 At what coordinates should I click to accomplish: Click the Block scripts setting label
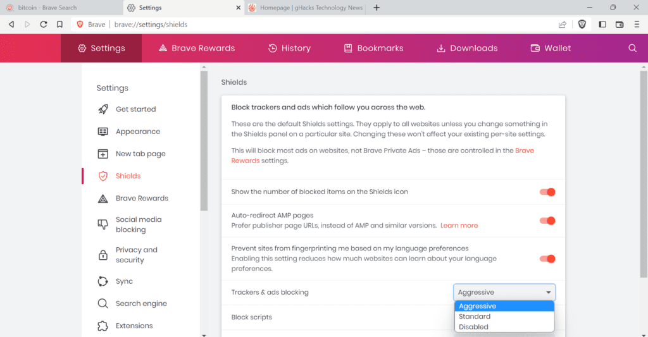pyautogui.click(x=251, y=317)
